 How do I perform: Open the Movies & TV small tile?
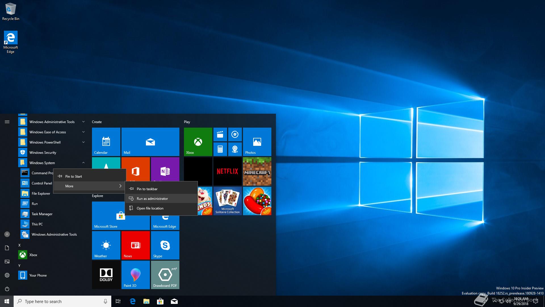coord(220,134)
